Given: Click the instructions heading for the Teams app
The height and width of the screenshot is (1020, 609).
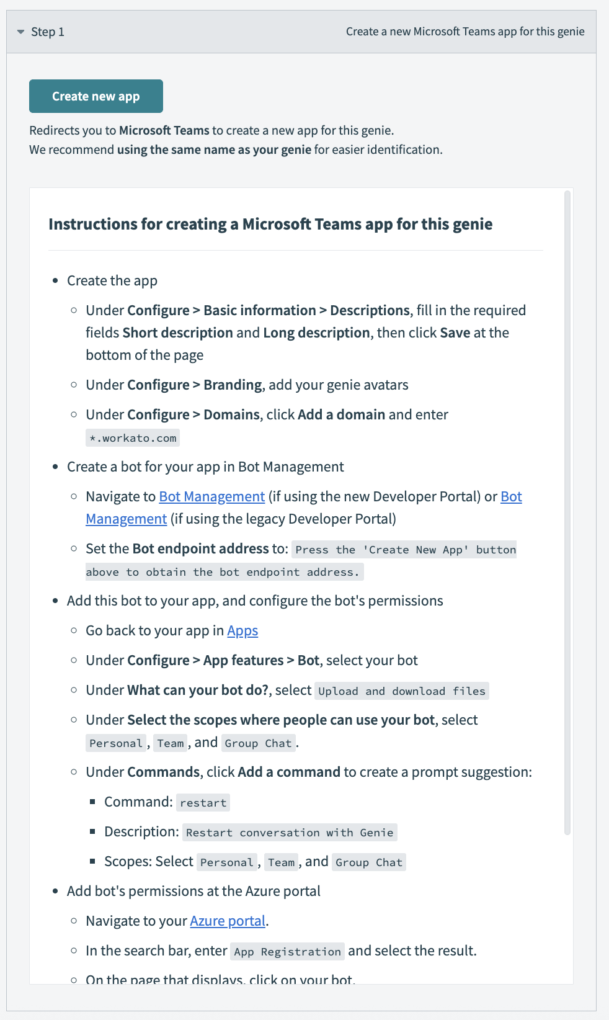Looking at the screenshot, I should (270, 224).
